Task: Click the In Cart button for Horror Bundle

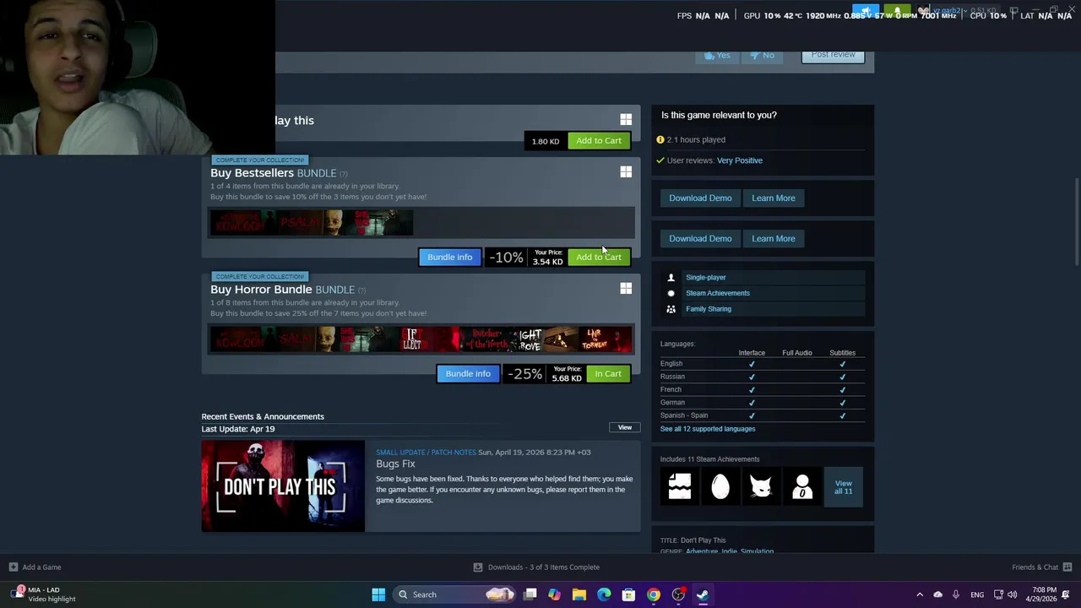Action: pos(608,373)
